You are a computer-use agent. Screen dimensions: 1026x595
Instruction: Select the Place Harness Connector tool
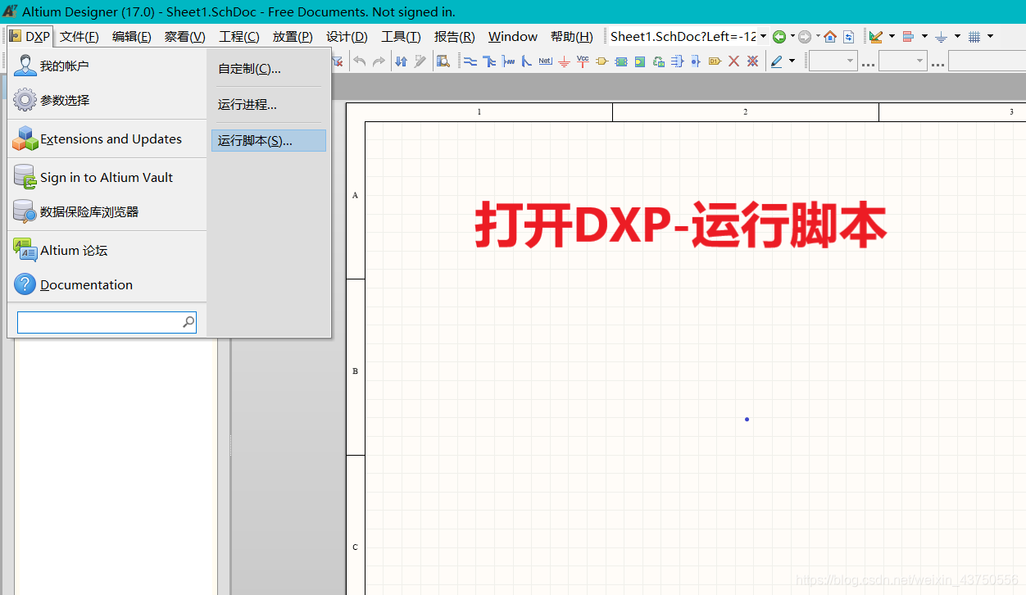(x=677, y=61)
